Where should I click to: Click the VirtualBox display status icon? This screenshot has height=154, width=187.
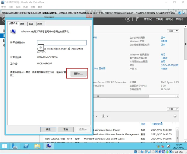pos(157,152)
